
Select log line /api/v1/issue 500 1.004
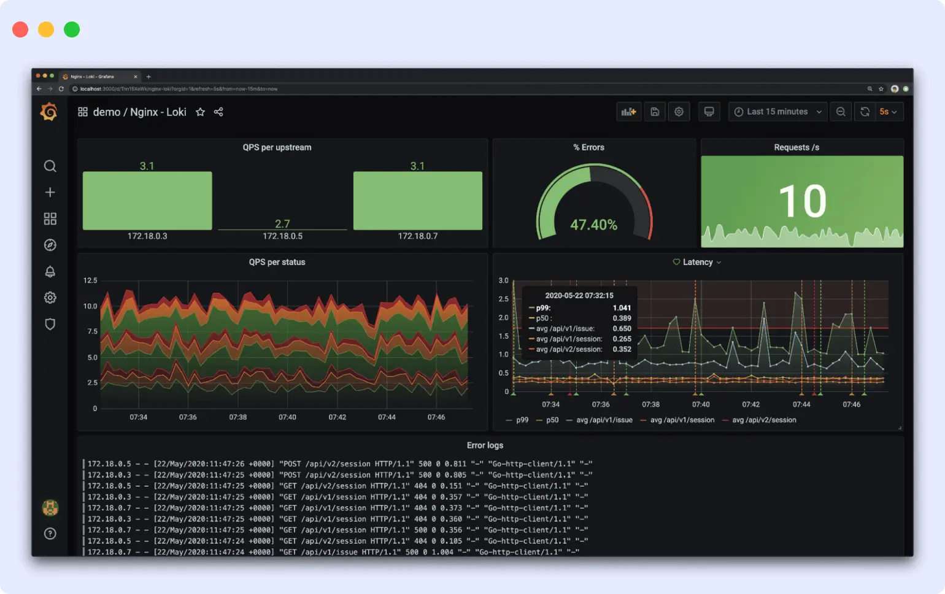click(333, 552)
